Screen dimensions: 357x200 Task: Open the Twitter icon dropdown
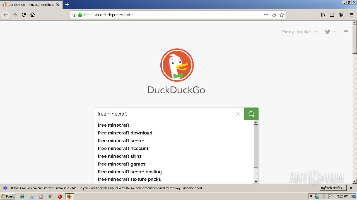(330, 32)
